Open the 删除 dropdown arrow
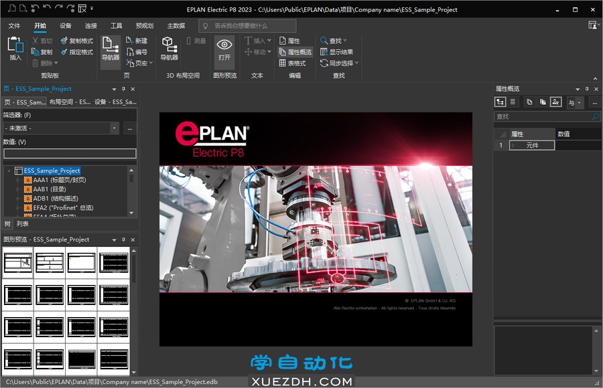This screenshot has width=603, height=388. coord(56,63)
